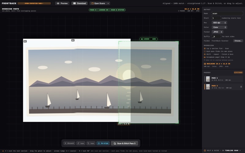Click the P1 pass marker on canvas
245x153 pixels.
pyautogui.click(x=25, y=41)
